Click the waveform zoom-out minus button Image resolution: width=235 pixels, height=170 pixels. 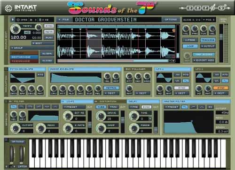(x=170, y=61)
